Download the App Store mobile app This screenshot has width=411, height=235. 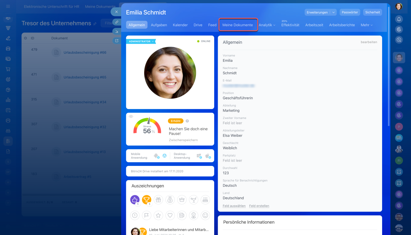pos(164,156)
